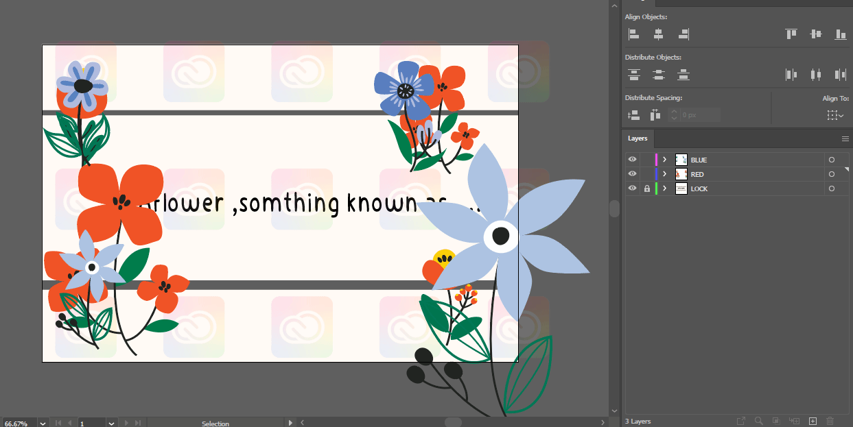Unlock the LOCK layer padlock

tap(646, 188)
